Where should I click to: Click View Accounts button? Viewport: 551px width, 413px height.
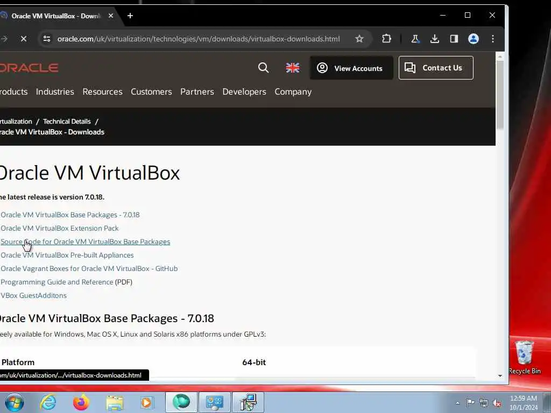point(351,68)
